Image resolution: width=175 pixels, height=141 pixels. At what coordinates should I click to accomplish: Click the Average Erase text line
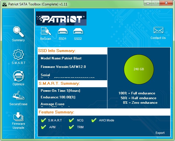click(x=53, y=104)
